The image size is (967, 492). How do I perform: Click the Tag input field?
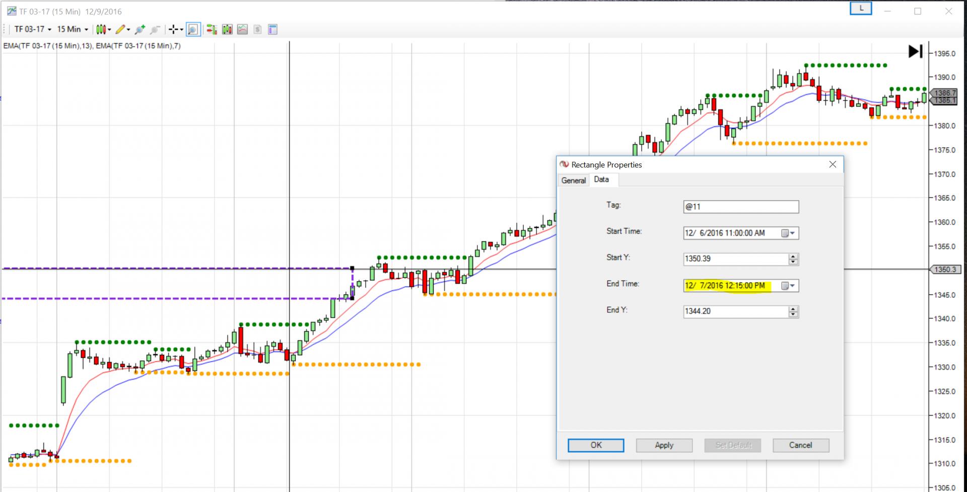[740, 207]
